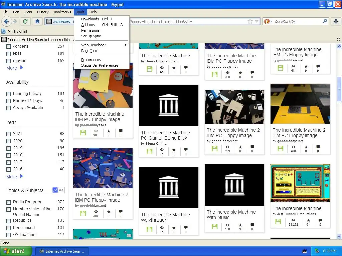Viewport: 342px width, 256px height.
Task: Click comment icon on Sierra Entertainment card
Action: (186, 67)
